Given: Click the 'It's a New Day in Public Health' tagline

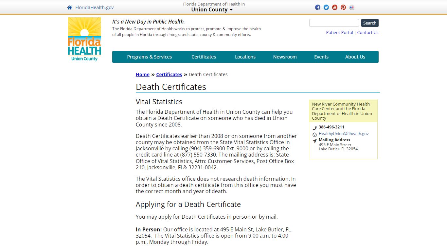Looking at the screenshot, I should [x=149, y=22].
